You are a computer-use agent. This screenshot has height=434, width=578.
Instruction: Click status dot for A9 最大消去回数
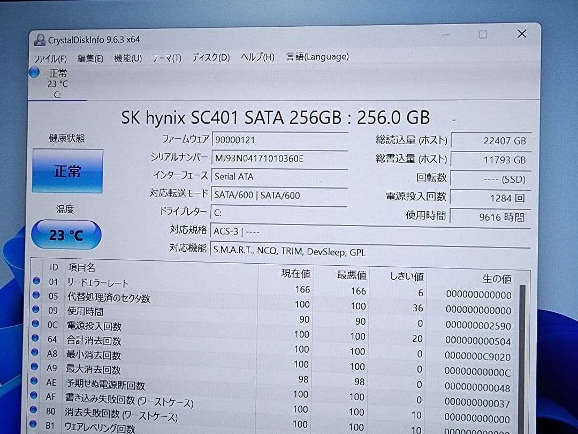[34, 366]
